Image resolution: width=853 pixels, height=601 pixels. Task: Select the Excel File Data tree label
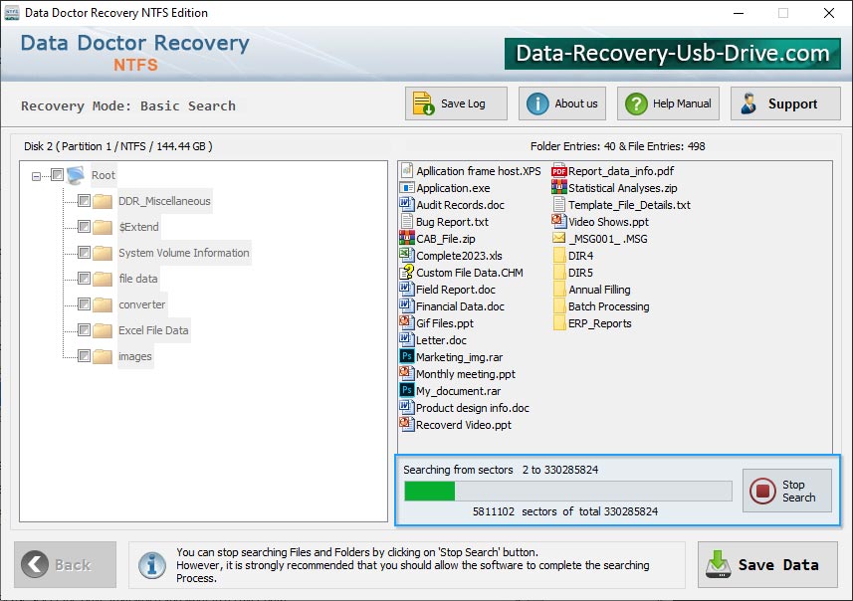pos(153,330)
